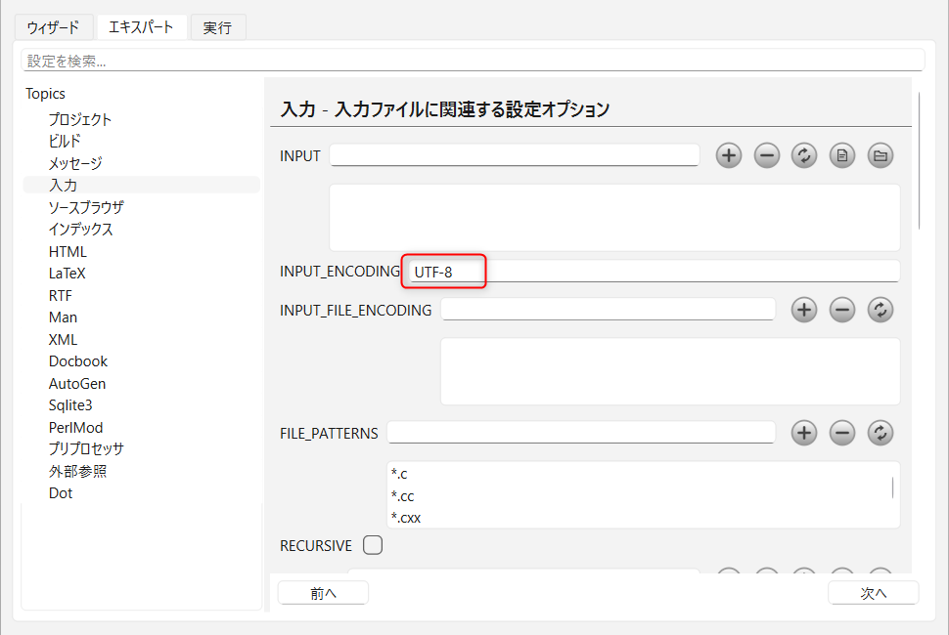The width and height of the screenshot is (949, 635).
Task: Click the select folder icon for INPUT
Action: (x=881, y=156)
